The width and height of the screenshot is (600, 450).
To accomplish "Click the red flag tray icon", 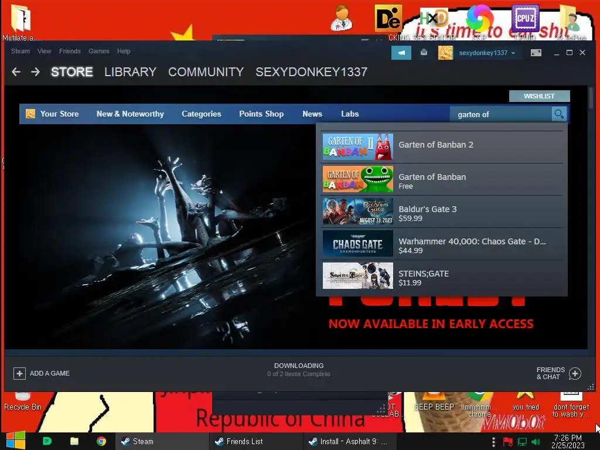I will point(508,442).
